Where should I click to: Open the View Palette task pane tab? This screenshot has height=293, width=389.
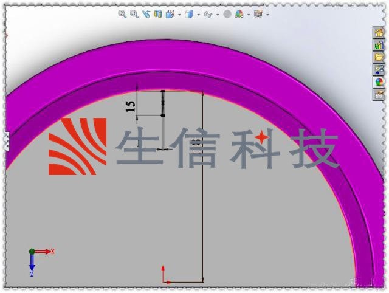tap(379, 70)
